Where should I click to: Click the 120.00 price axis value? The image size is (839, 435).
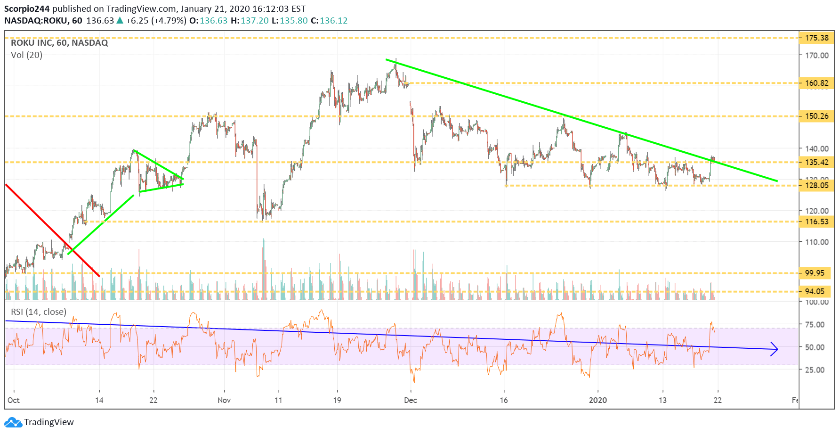(817, 211)
